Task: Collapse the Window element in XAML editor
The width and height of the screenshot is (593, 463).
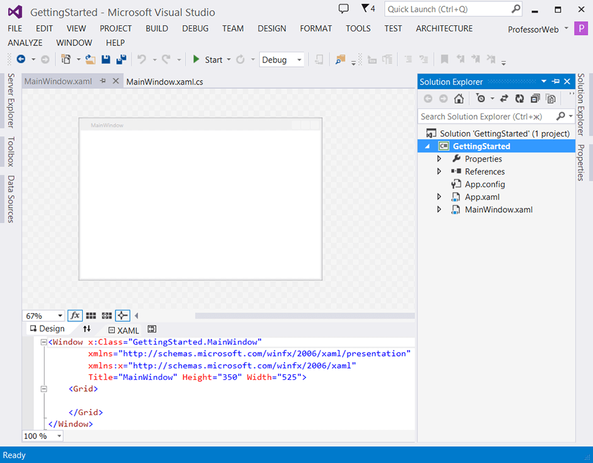Action: [44, 342]
